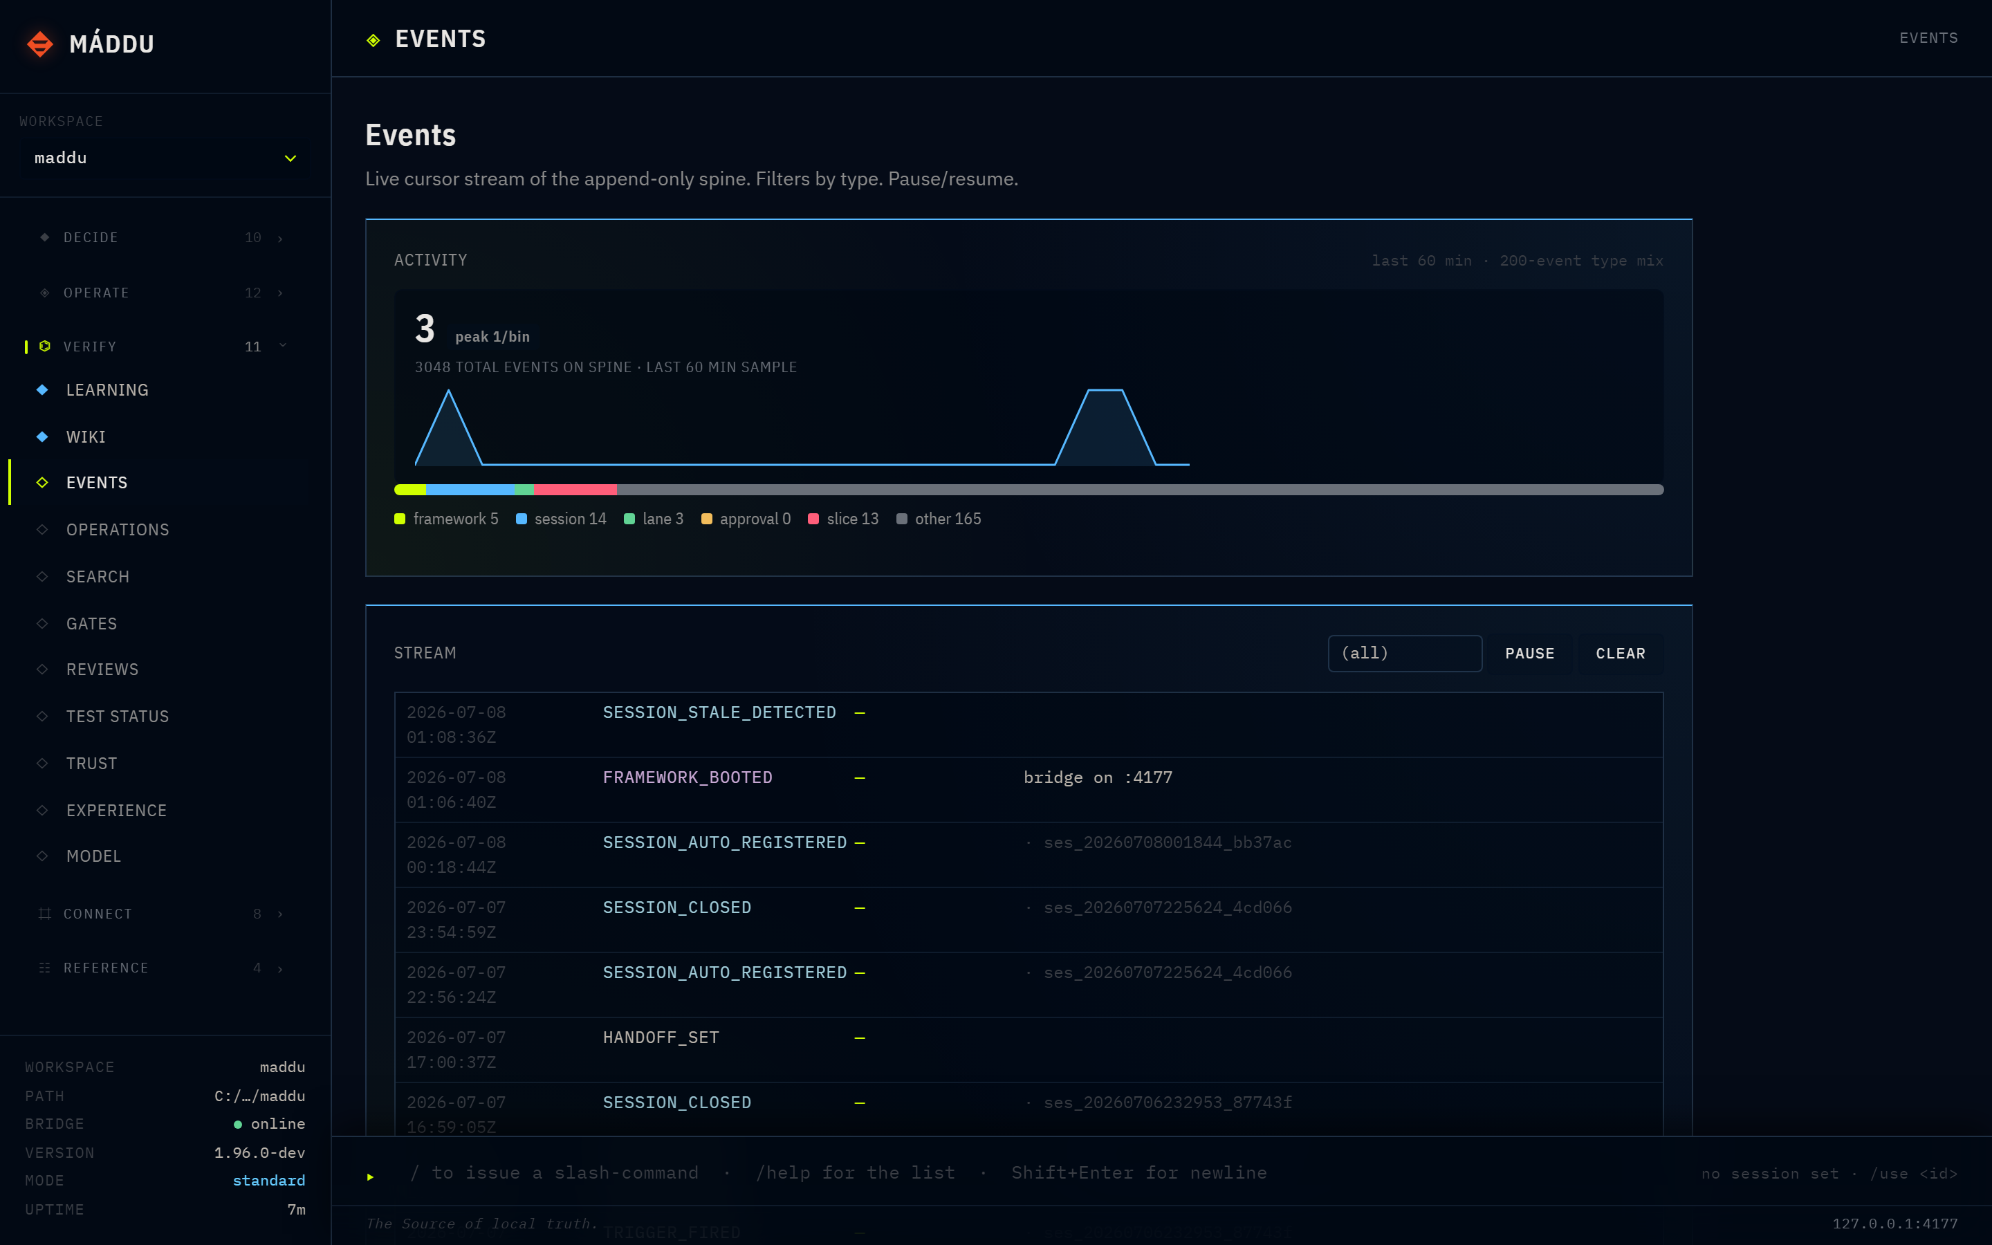Click the framework 5 legend swatch

pyautogui.click(x=399, y=519)
